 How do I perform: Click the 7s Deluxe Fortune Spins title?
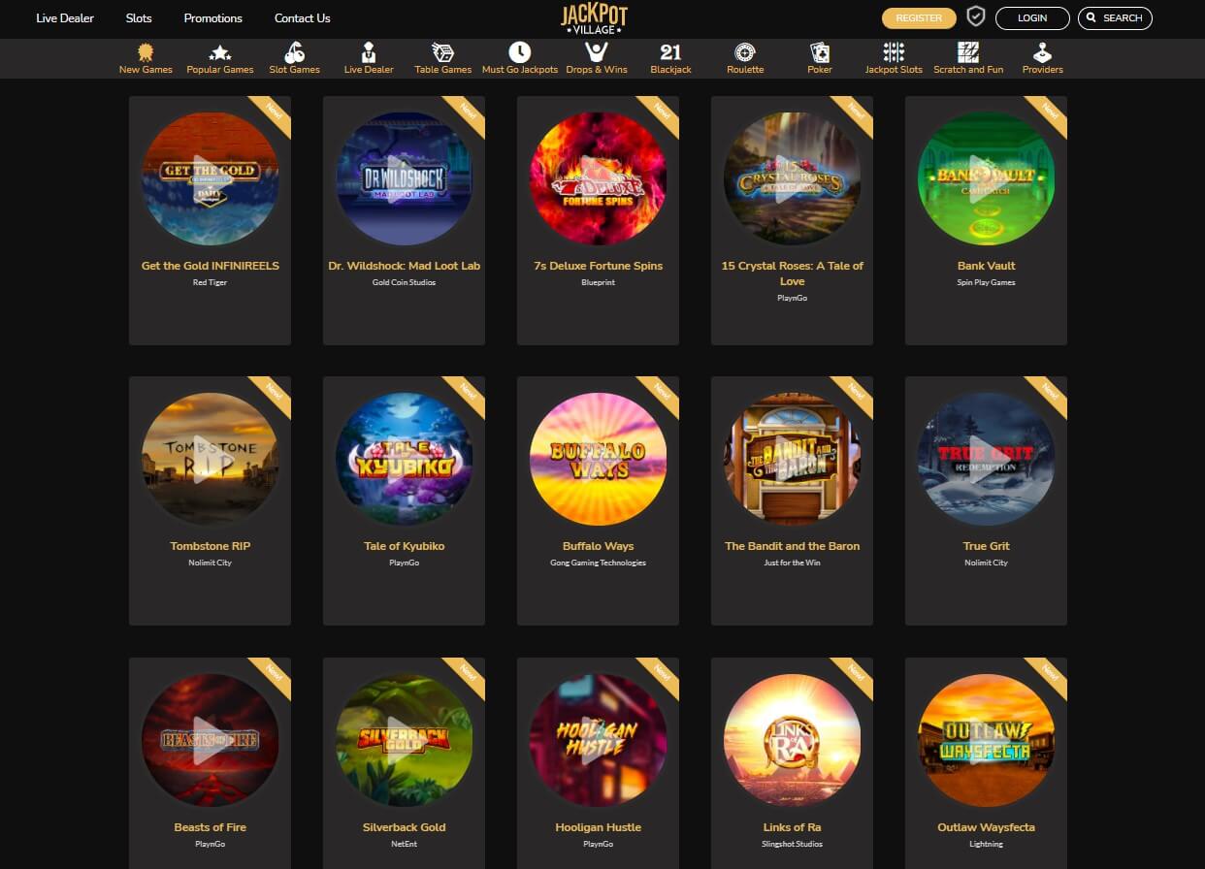pyautogui.click(x=598, y=266)
